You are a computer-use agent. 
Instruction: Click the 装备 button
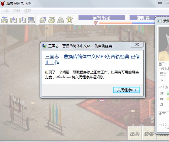149,134
